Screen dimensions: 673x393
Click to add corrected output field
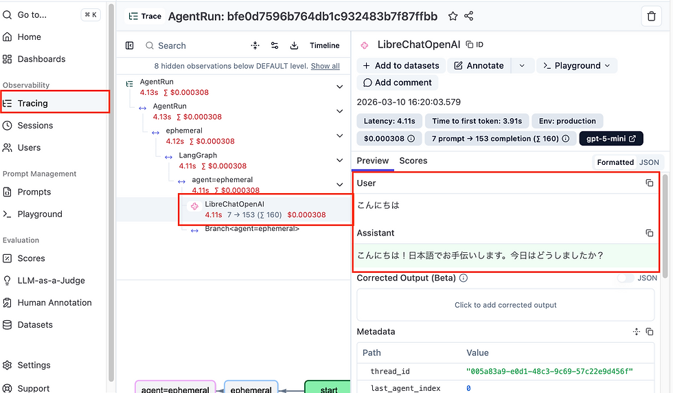(505, 305)
